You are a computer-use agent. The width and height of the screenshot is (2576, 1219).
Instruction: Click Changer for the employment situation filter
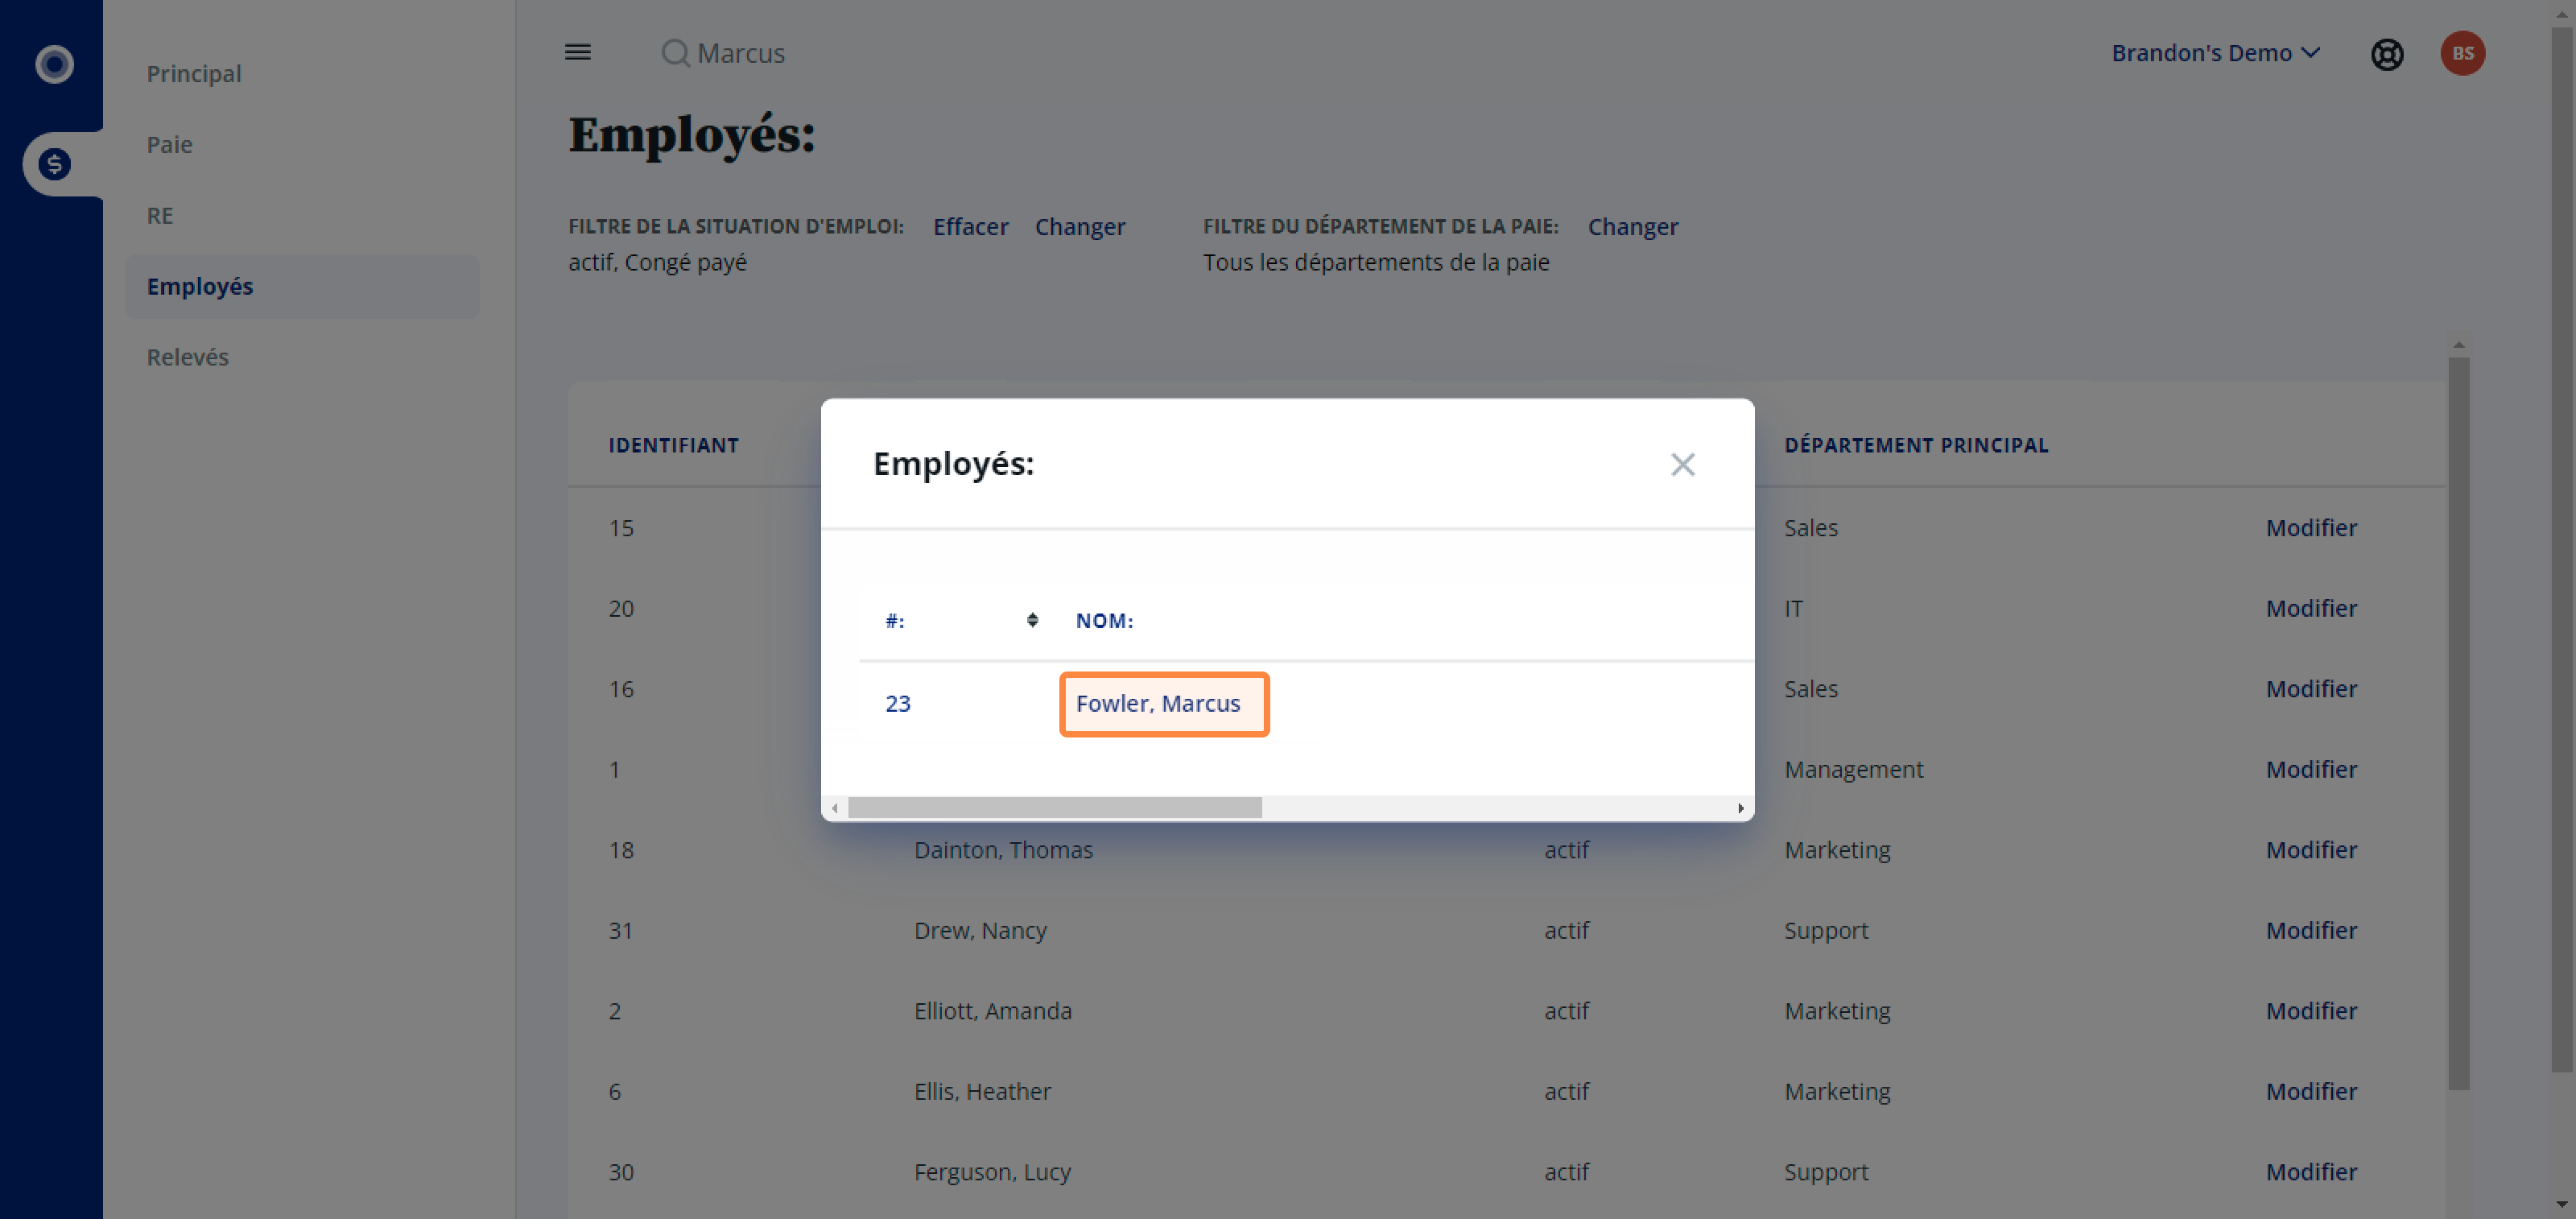1080,227
